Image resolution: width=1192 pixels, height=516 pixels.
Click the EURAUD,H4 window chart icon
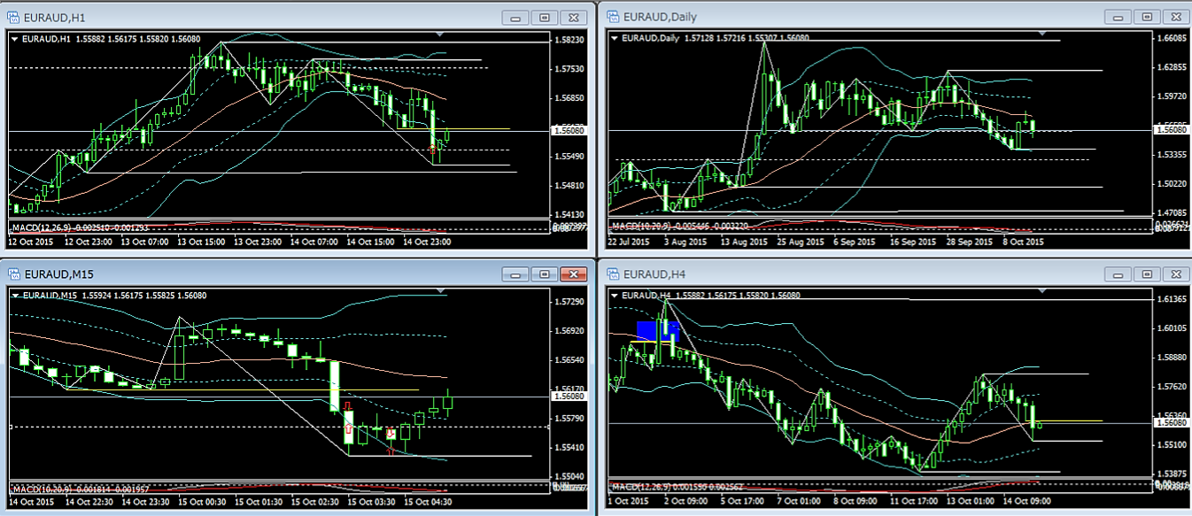click(x=612, y=274)
